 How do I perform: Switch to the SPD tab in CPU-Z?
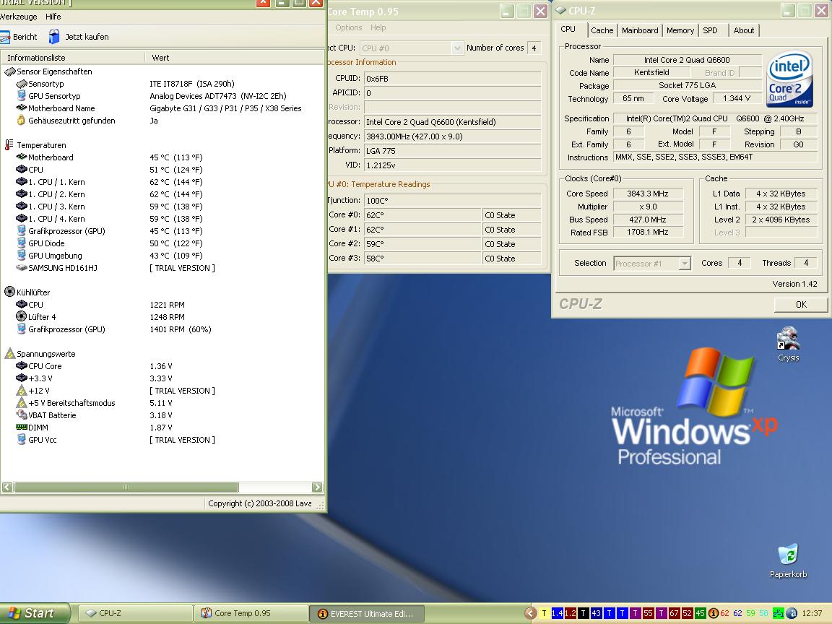[x=711, y=30]
